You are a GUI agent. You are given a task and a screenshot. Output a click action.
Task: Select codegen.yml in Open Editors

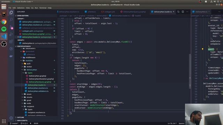point(36,31)
